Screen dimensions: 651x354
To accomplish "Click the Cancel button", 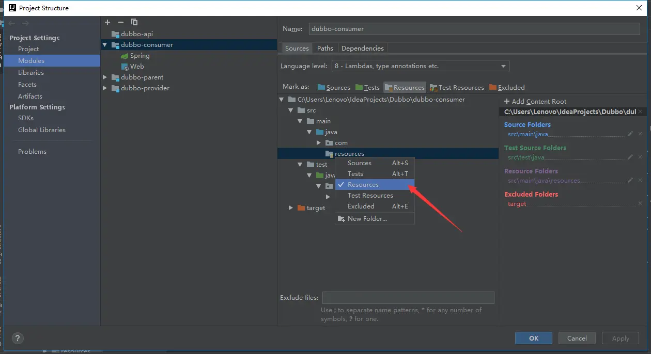I will (577, 339).
